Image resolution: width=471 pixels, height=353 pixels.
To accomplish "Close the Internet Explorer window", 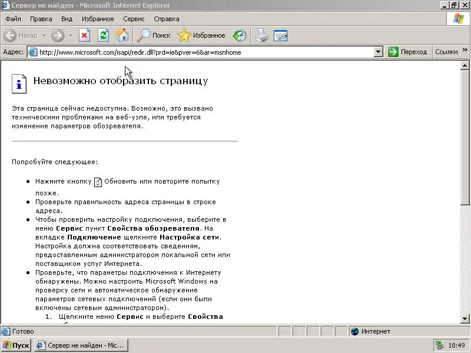I will click(x=465, y=5).
